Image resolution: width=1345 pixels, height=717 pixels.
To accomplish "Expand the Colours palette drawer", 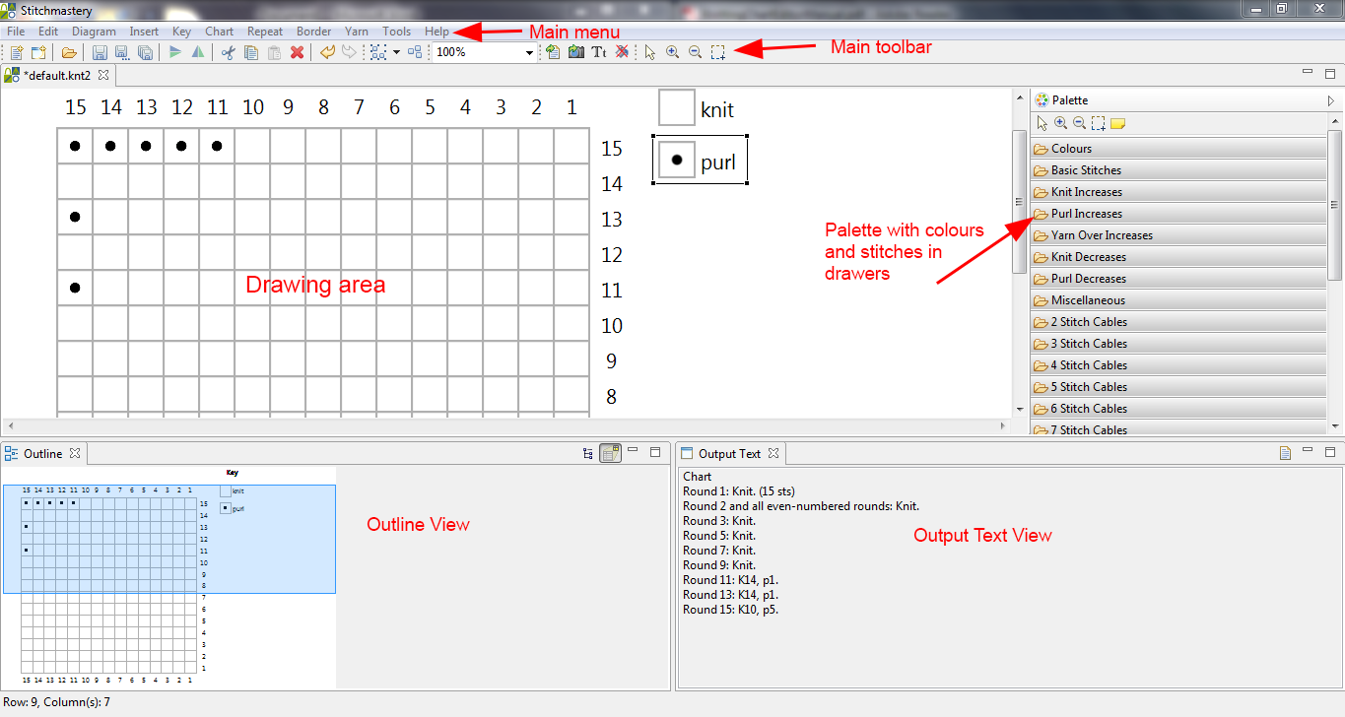I will coord(1071,149).
